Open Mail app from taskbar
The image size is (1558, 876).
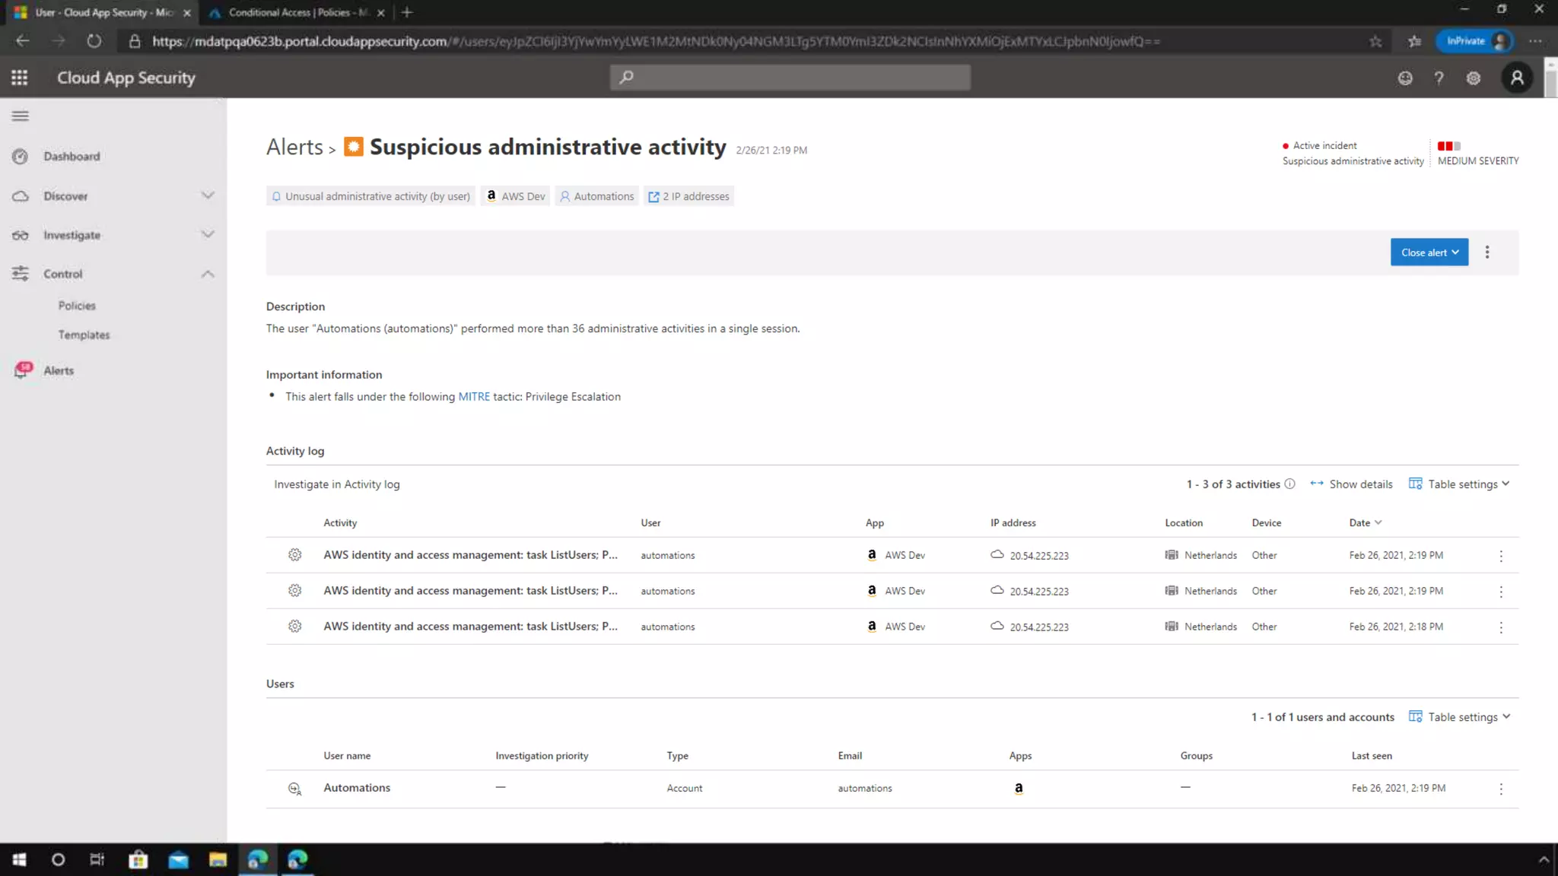178,859
